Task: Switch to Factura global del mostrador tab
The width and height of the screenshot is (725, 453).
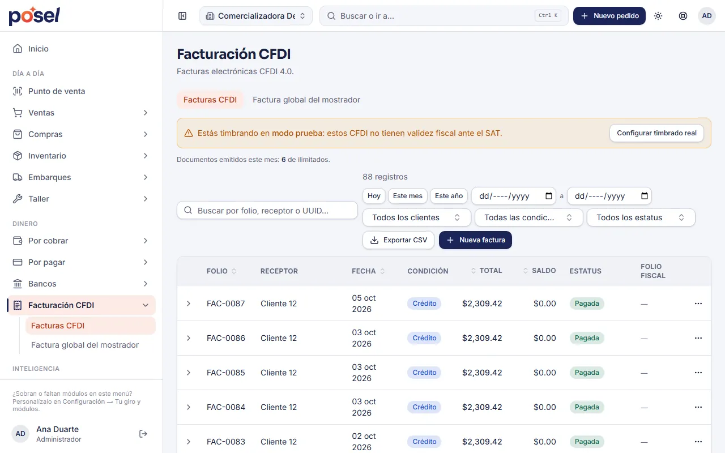Action: (x=306, y=100)
